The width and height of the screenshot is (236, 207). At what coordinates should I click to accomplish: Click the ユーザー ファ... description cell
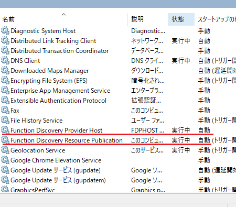(147, 121)
